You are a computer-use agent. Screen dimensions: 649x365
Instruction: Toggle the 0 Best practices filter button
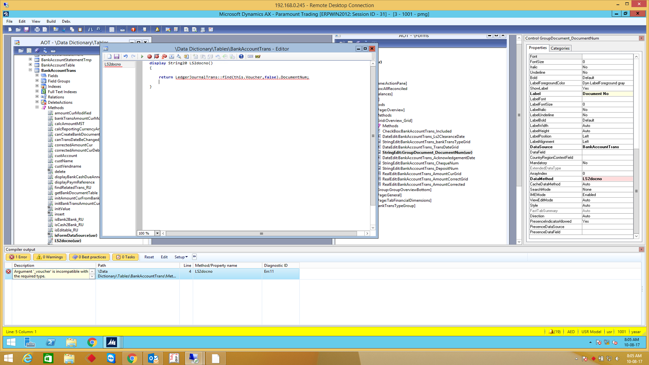[89, 257]
